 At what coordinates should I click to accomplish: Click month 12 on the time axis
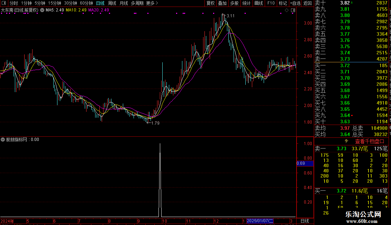[x=216, y=221]
